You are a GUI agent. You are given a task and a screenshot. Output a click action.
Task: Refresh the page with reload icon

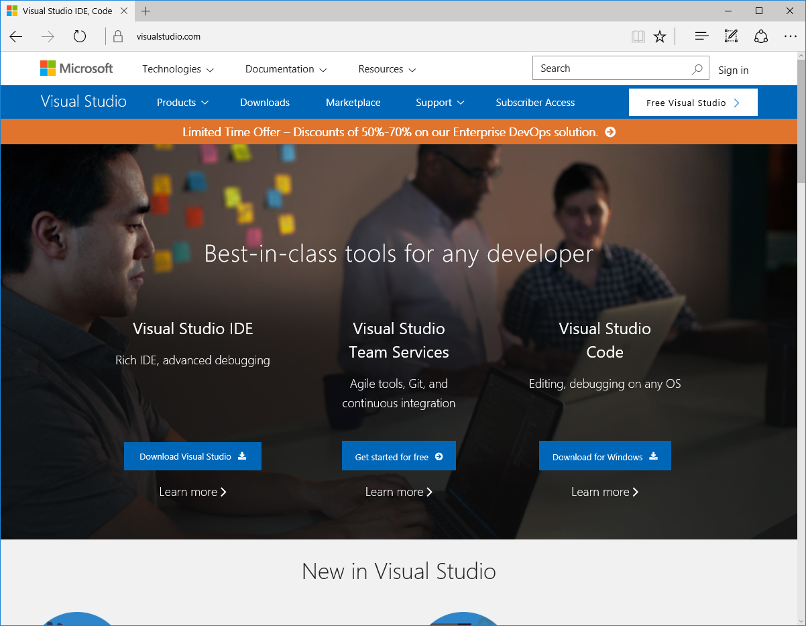[80, 36]
